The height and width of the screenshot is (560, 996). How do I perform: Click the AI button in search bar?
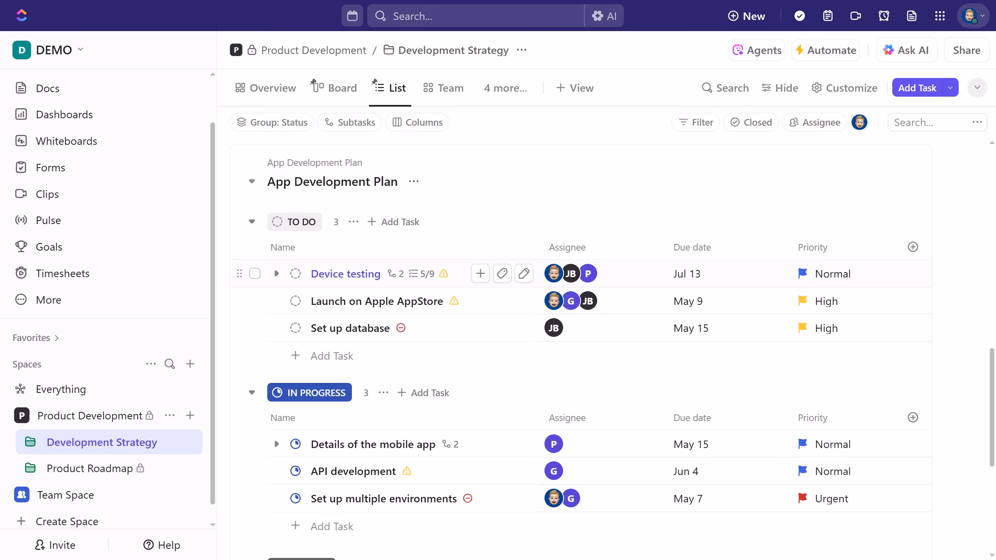point(604,16)
